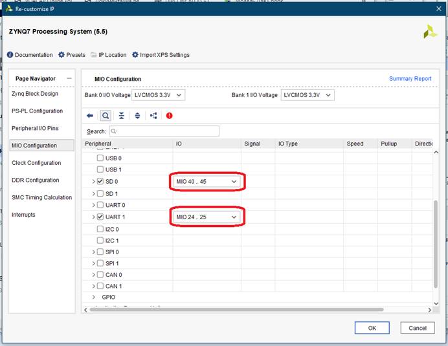Open Documentation info icon
448x346 pixels.
point(10,55)
